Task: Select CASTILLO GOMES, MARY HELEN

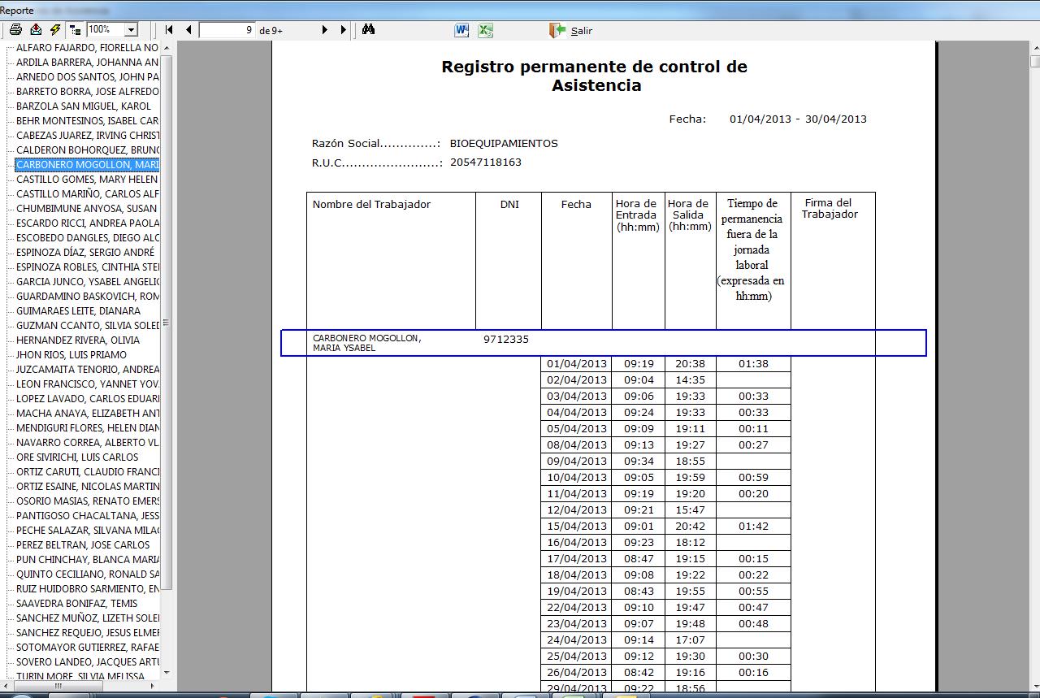Action: [87, 179]
